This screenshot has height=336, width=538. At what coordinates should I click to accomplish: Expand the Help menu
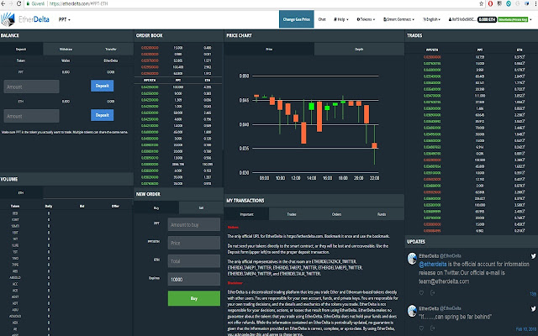pyautogui.click(x=340, y=19)
